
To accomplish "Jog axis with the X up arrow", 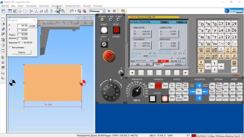I will pos(199,85).
